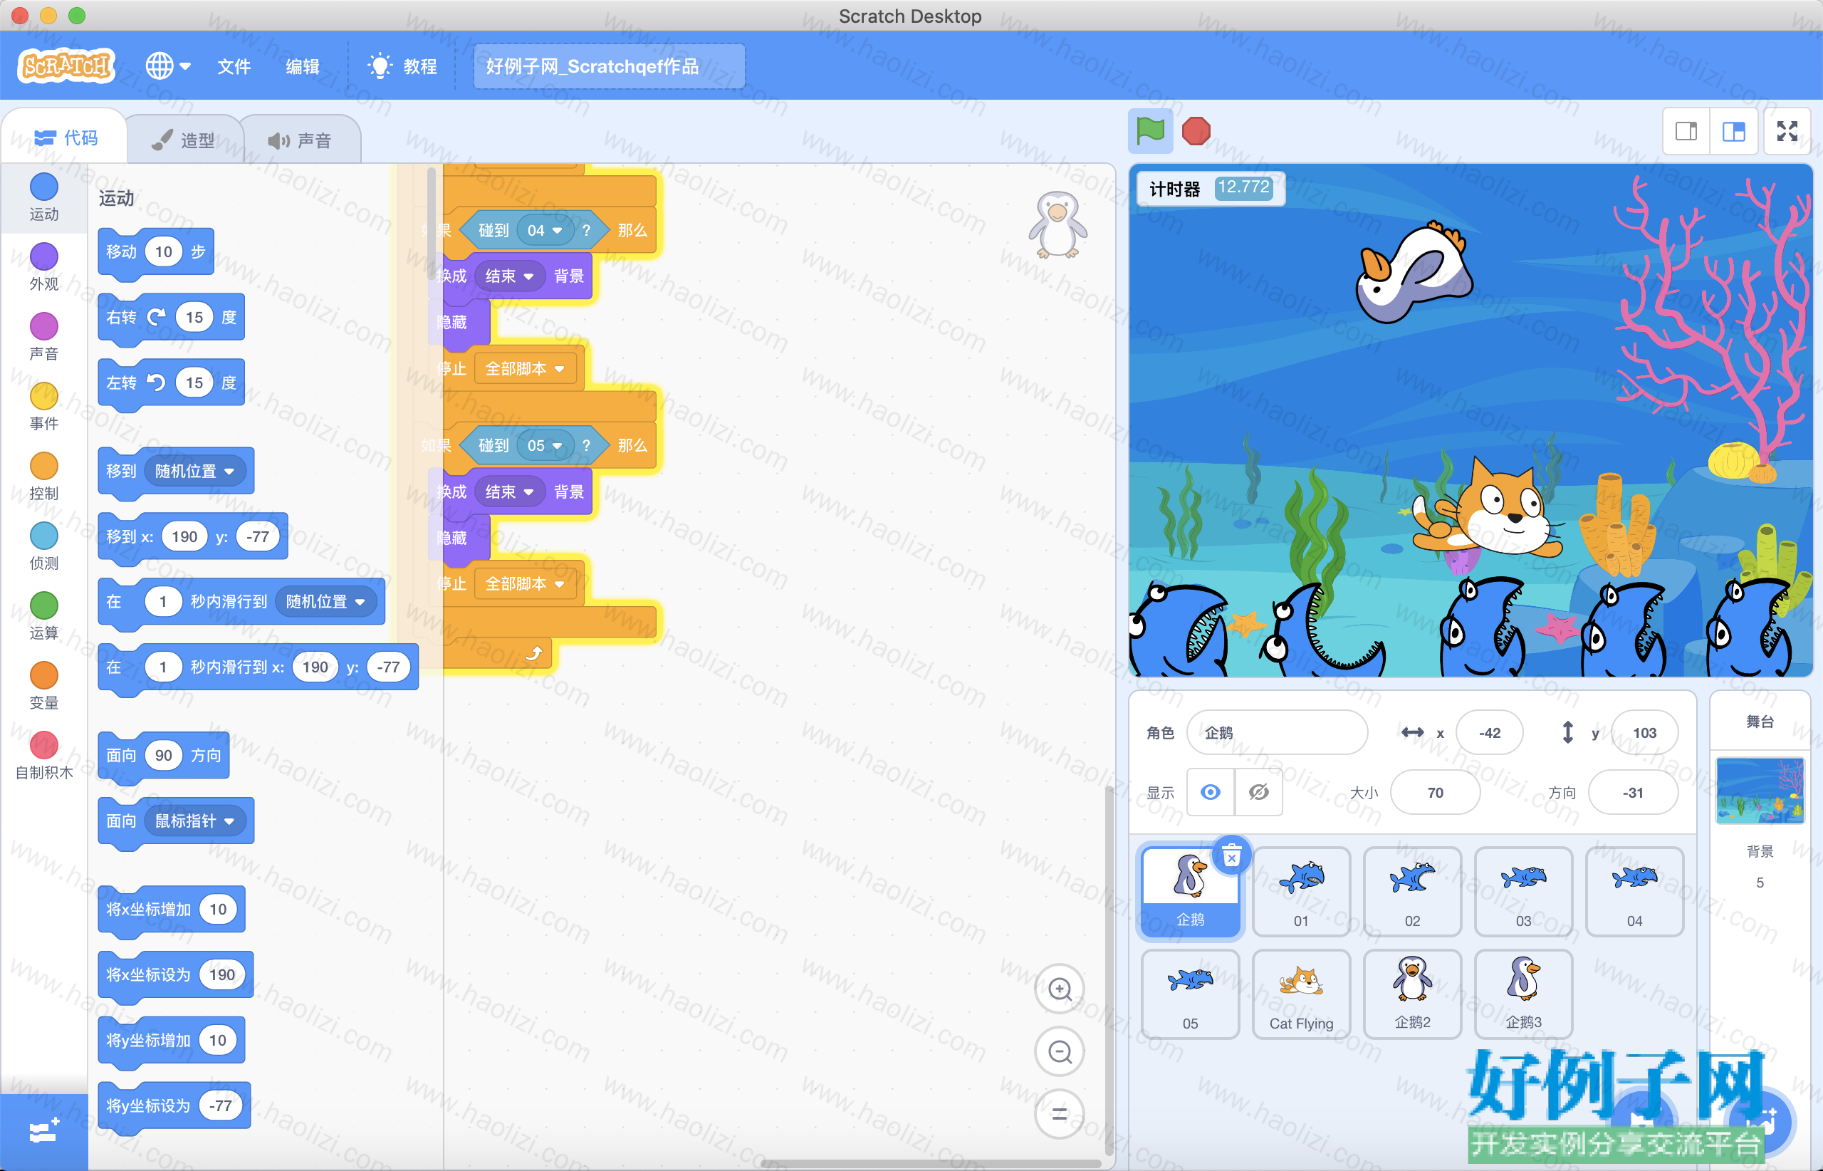
Task: Delete the 企鹅 sprite with trash icon
Action: (x=1231, y=857)
